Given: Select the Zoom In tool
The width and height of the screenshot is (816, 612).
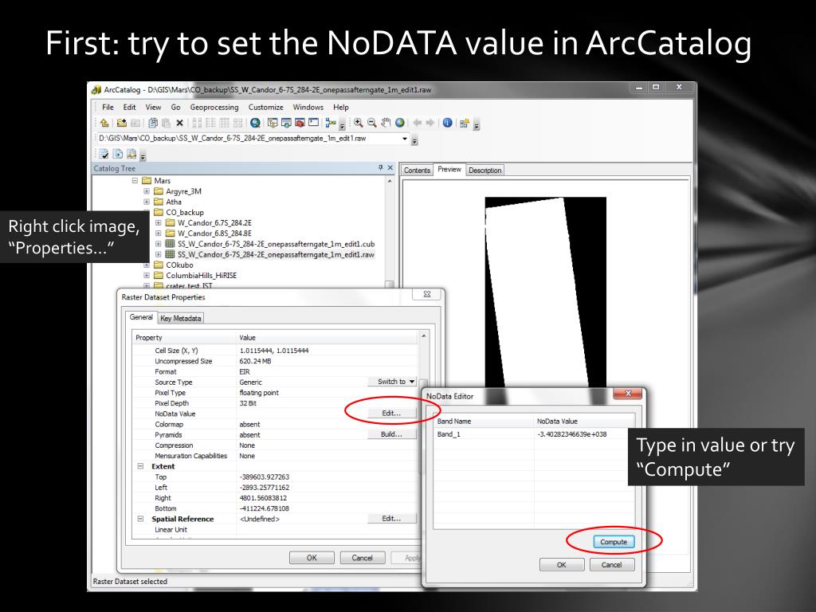Looking at the screenshot, I should pyautogui.click(x=359, y=123).
